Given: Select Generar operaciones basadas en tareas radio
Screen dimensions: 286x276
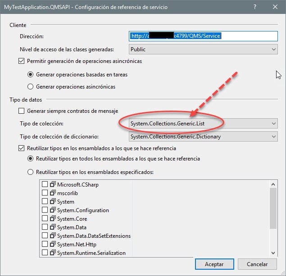Looking at the screenshot, I should pos(30,75).
